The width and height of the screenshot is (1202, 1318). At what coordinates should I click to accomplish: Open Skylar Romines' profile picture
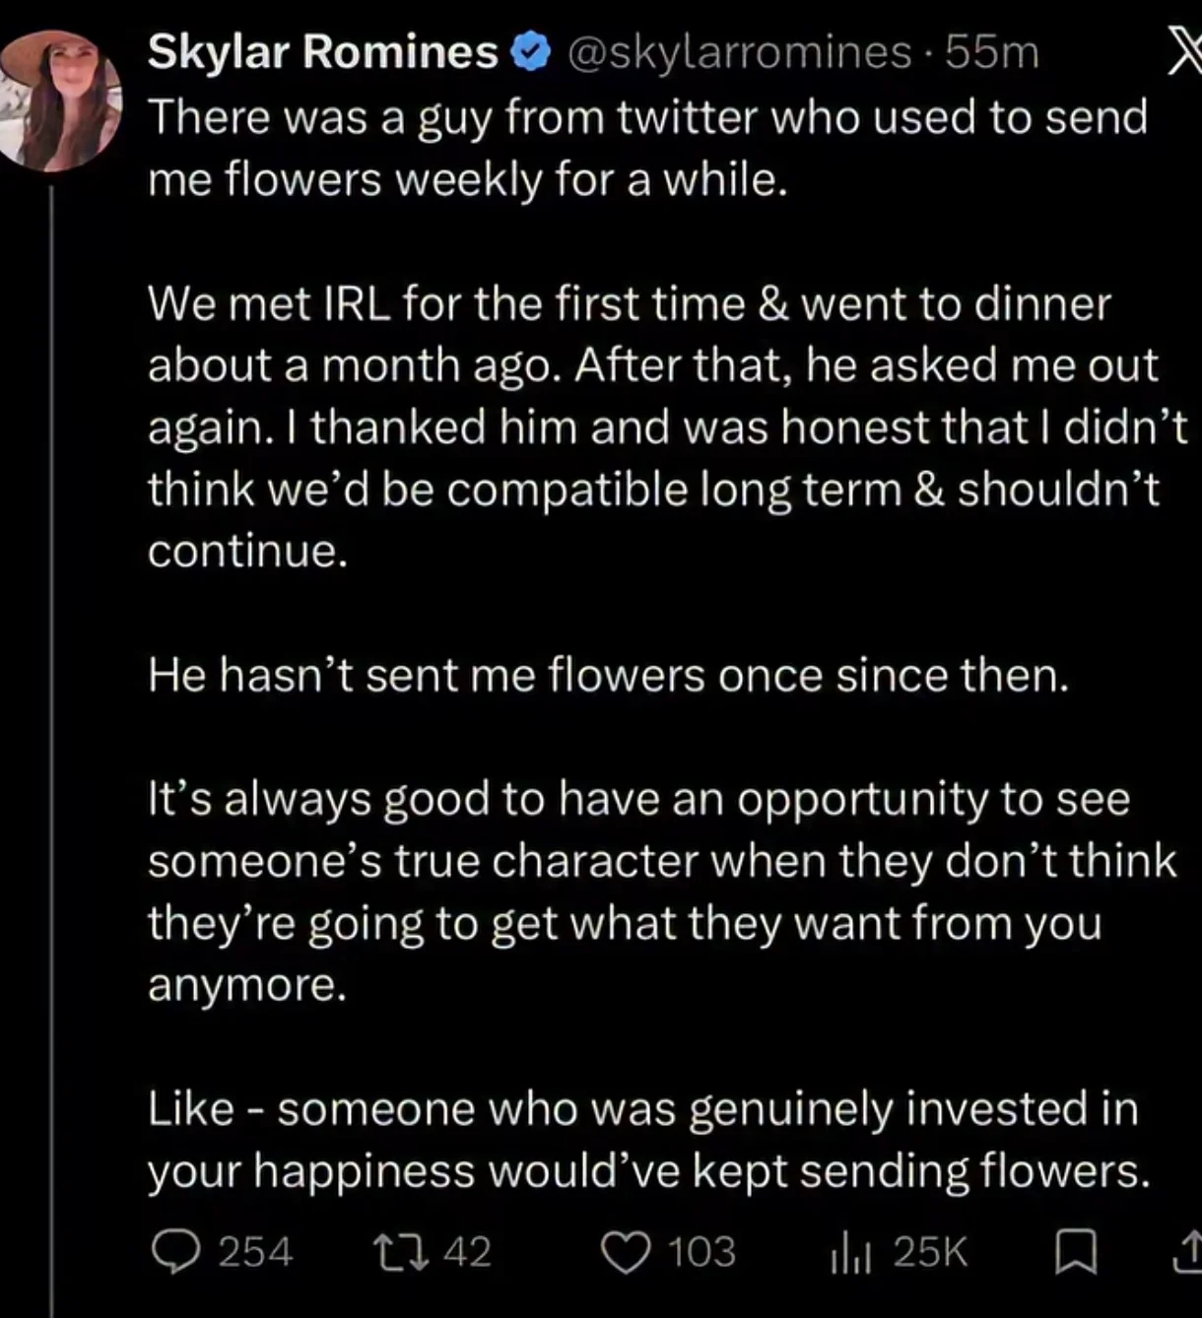61,100
